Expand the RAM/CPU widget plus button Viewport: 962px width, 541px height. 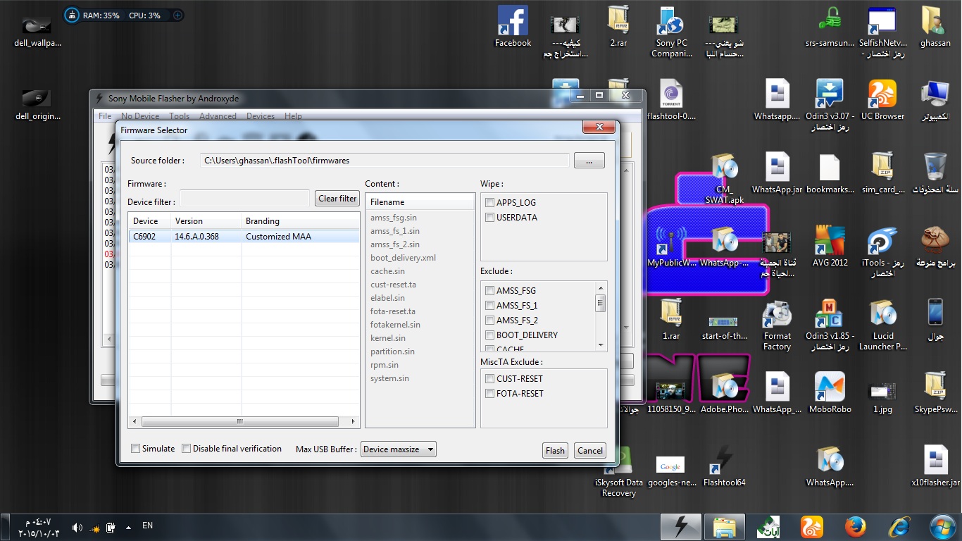pos(177,15)
